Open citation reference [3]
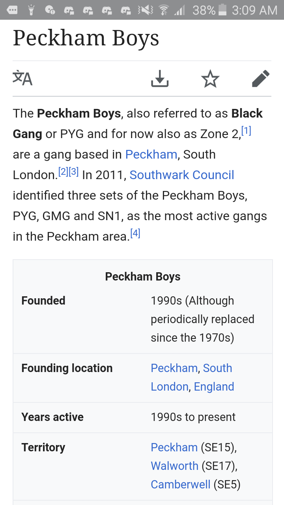Screen dimensions: 284x505 pyautogui.click(x=74, y=172)
